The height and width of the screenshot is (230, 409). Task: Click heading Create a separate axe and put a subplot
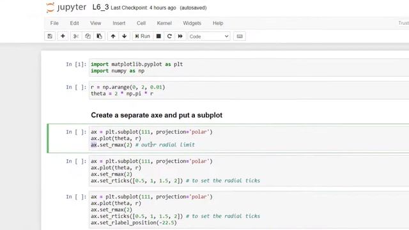[x=157, y=115]
